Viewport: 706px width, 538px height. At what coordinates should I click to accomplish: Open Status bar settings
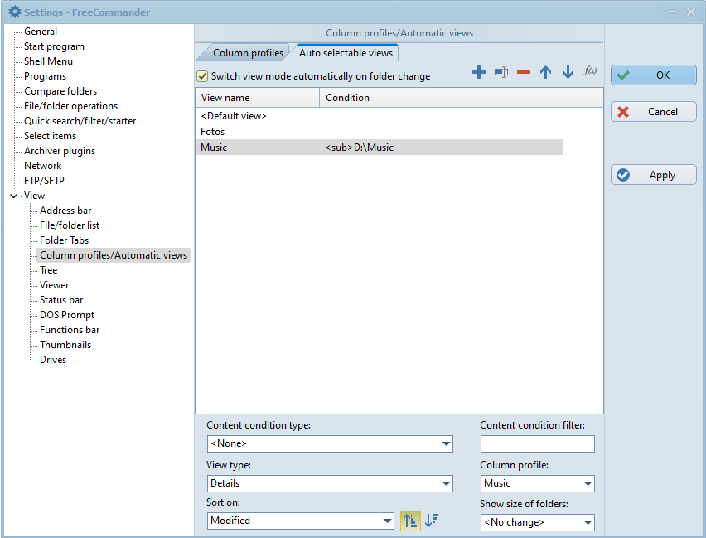pyautogui.click(x=61, y=300)
